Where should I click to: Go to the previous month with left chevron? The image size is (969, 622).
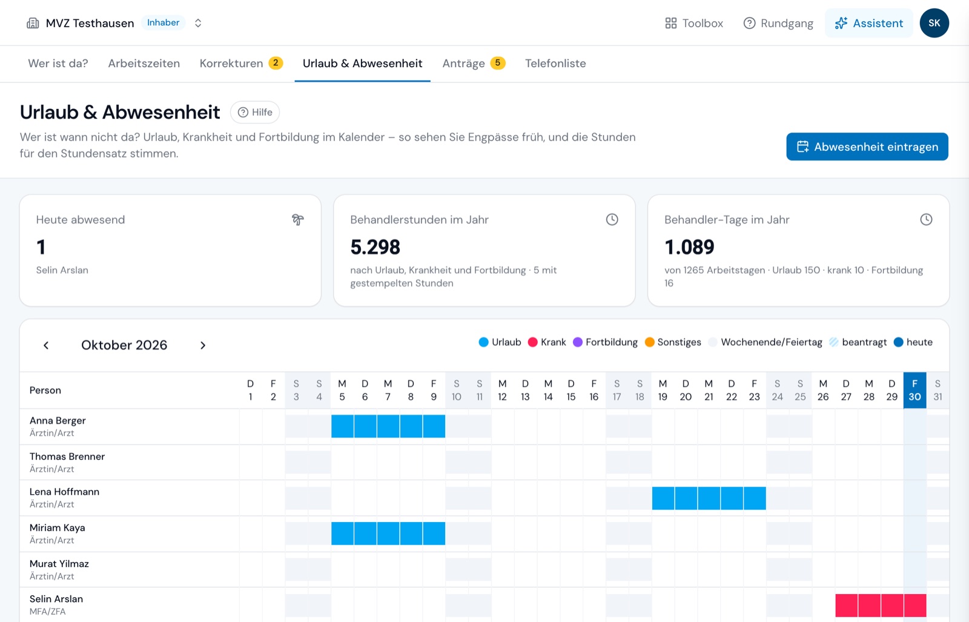click(46, 345)
